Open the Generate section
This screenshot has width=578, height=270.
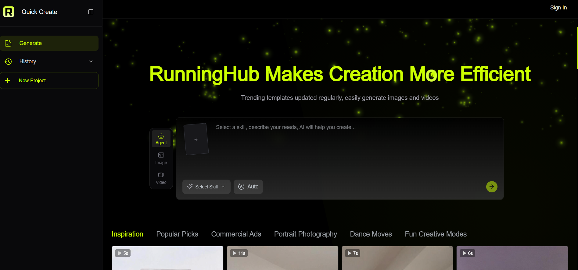point(49,43)
